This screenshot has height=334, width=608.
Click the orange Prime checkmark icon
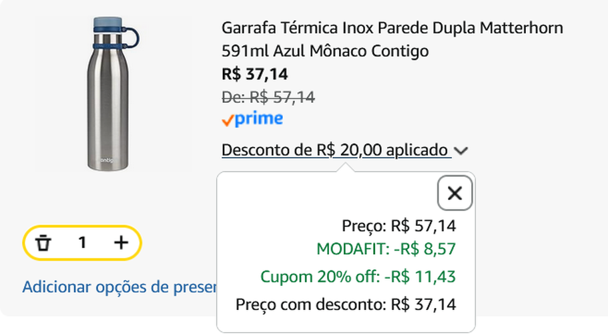pos(228,120)
